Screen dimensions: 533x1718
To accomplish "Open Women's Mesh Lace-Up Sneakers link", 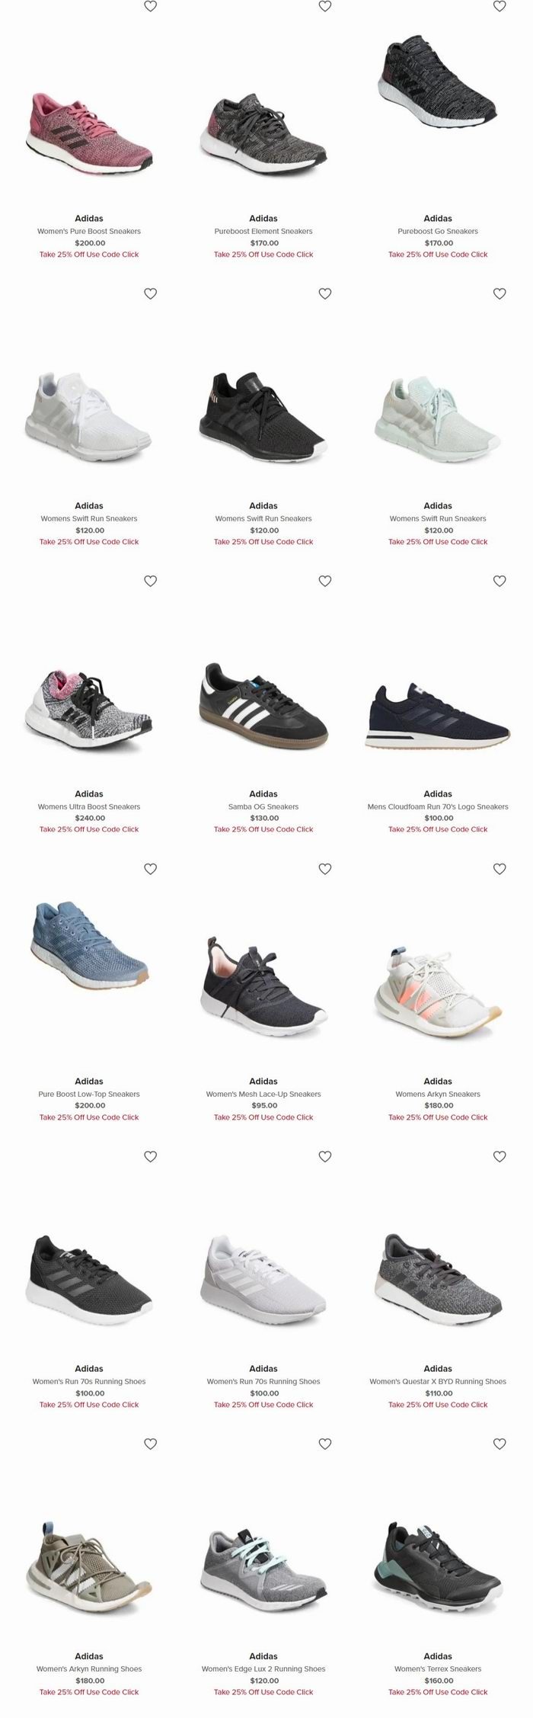I will pos(263,1094).
